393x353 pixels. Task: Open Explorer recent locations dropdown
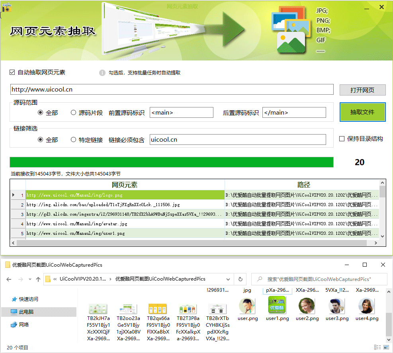pos(30,279)
